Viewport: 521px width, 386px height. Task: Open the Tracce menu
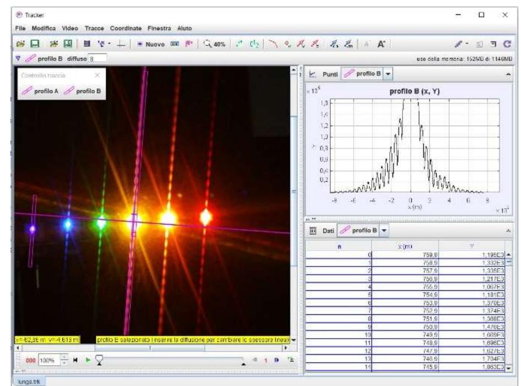[x=94, y=28]
